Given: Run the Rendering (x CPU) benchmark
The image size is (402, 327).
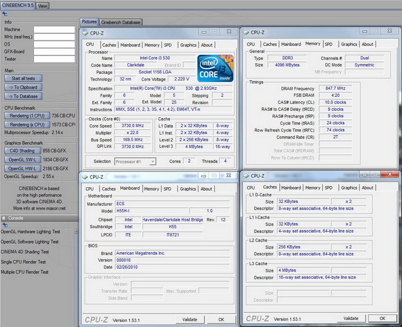Looking at the screenshot, I should pyautogui.click(x=27, y=125).
